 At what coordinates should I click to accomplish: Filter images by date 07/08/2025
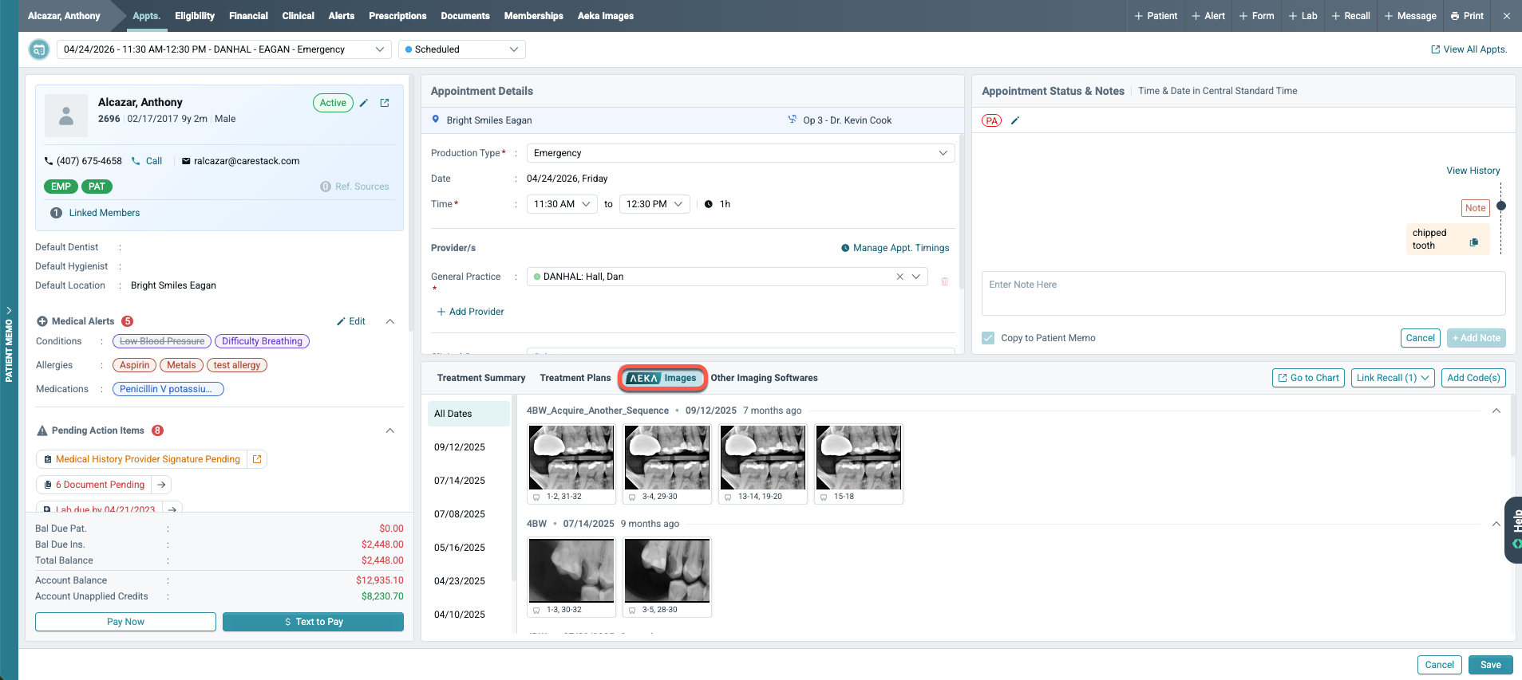coord(460,514)
